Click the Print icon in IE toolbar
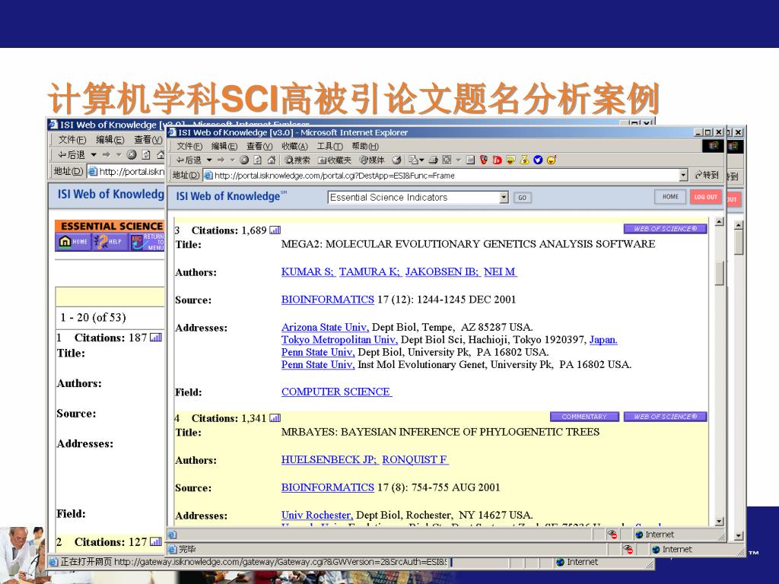The height and width of the screenshot is (584, 779). tap(433, 160)
